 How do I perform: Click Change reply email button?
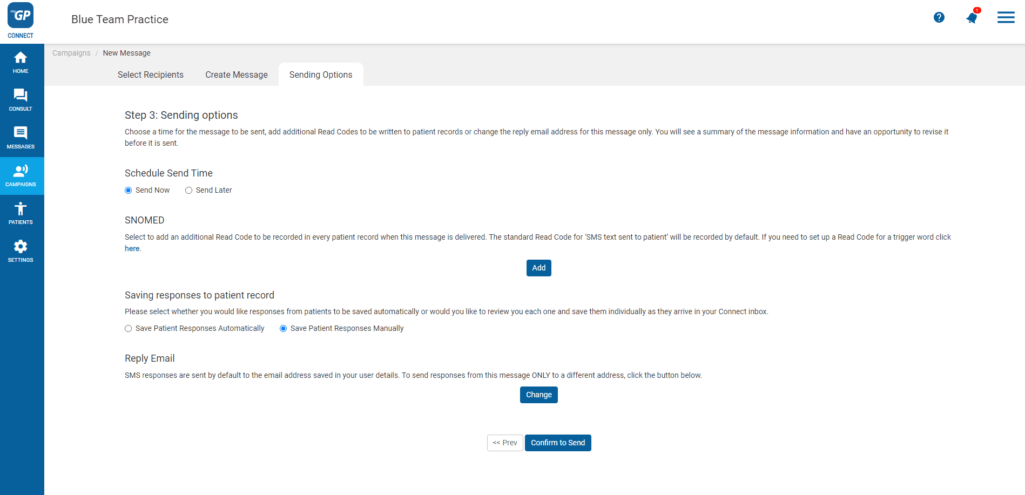539,395
